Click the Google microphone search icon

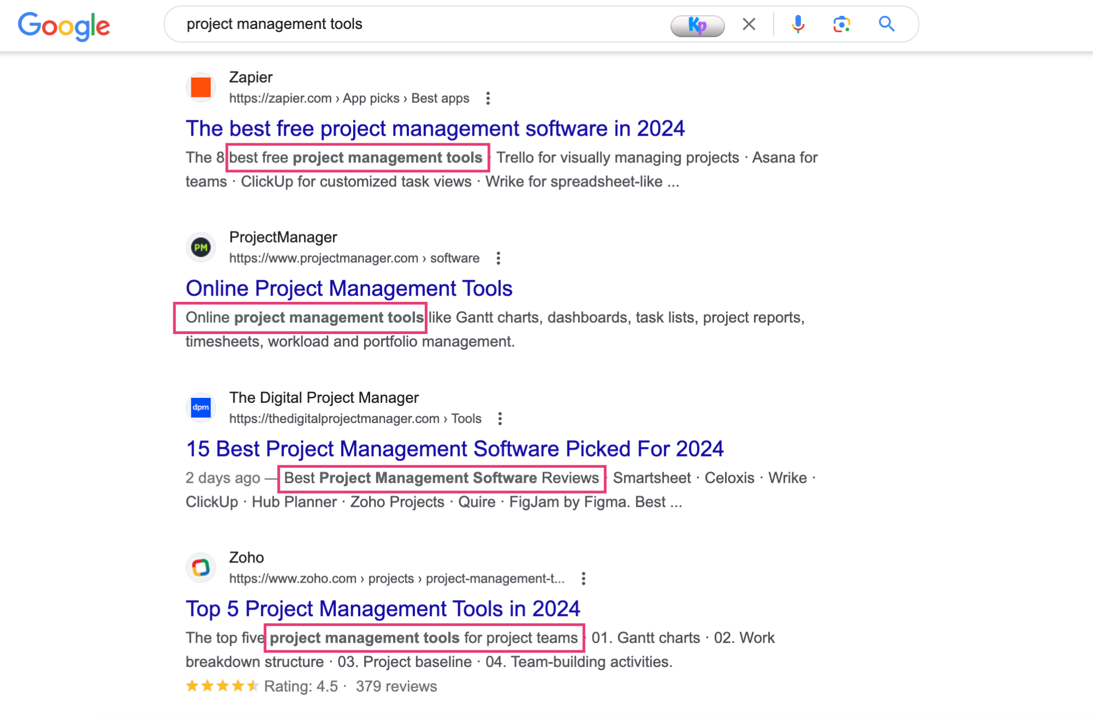tap(795, 24)
